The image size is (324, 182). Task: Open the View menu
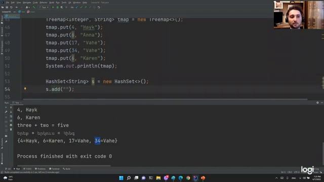pyautogui.click(x=19, y=3)
